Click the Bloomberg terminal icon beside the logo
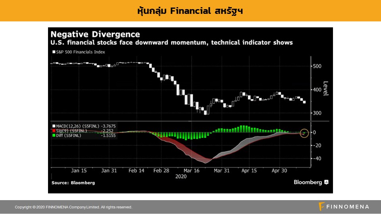The width and height of the screenshot is (381, 214). pos(326,182)
